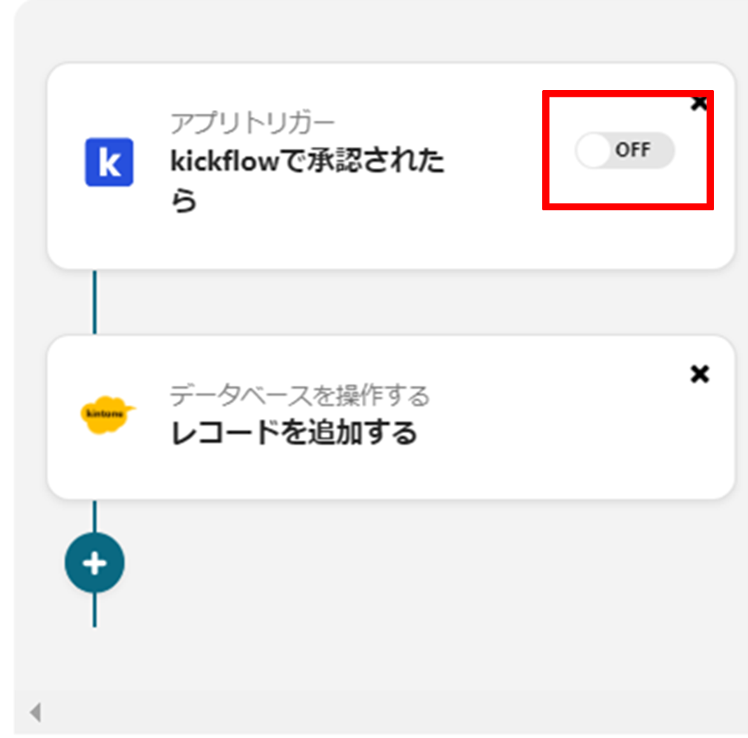Delete the レコードを追加する step via X
The height and width of the screenshot is (738, 748).
(699, 375)
